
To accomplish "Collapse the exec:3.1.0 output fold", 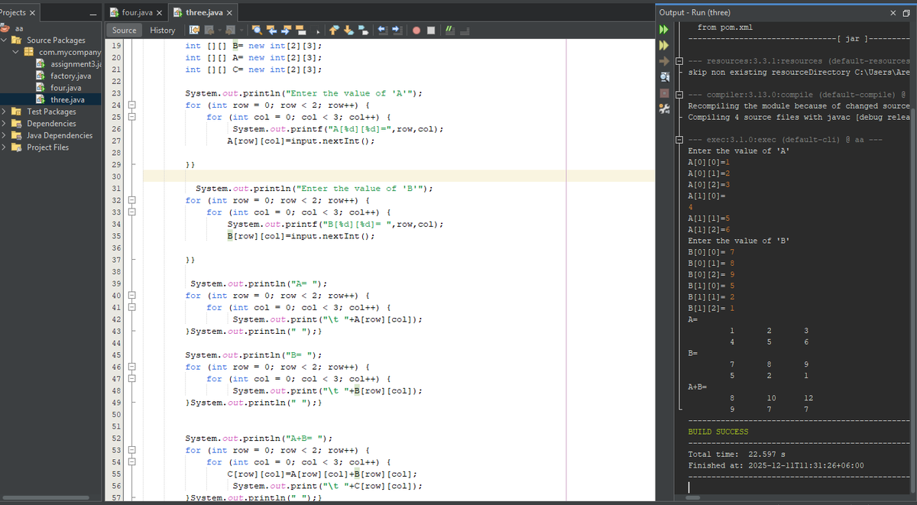I will click(679, 139).
